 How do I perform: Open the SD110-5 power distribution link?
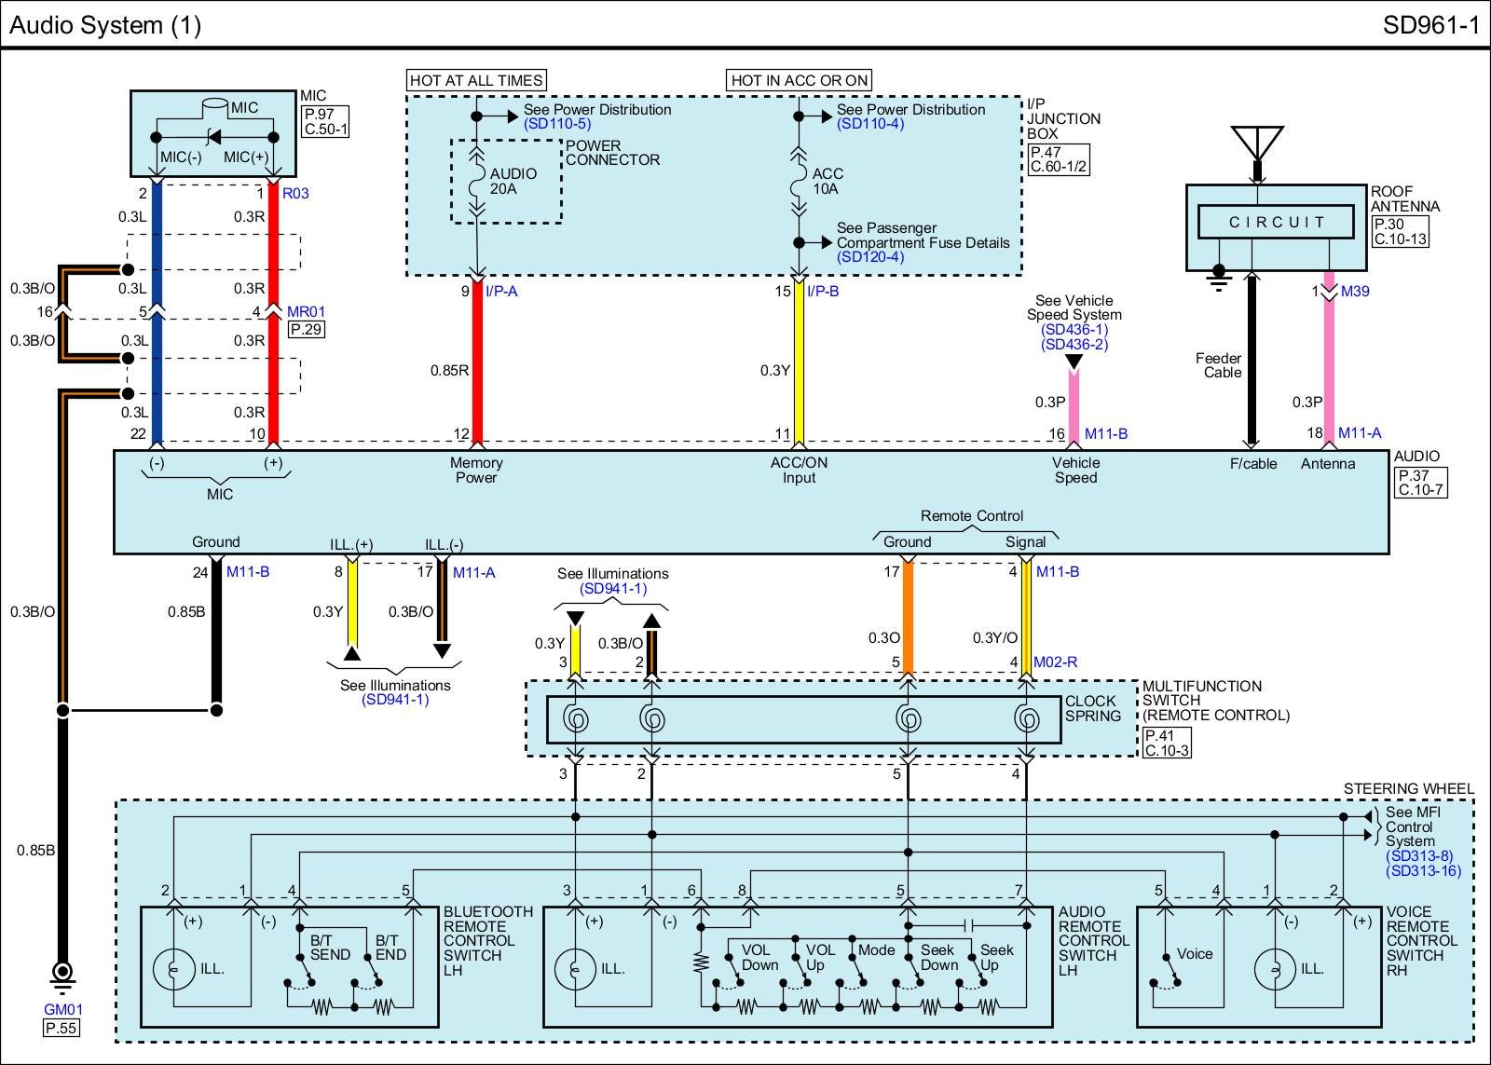click(x=557, y=124)
